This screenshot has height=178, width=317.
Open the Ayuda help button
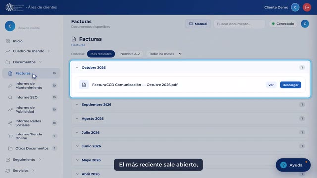[293, 165]
